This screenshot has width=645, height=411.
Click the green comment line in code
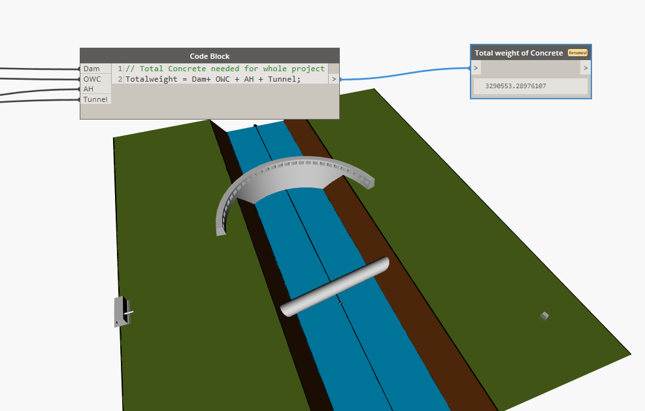pyautogui.click(x=225, y=69)
